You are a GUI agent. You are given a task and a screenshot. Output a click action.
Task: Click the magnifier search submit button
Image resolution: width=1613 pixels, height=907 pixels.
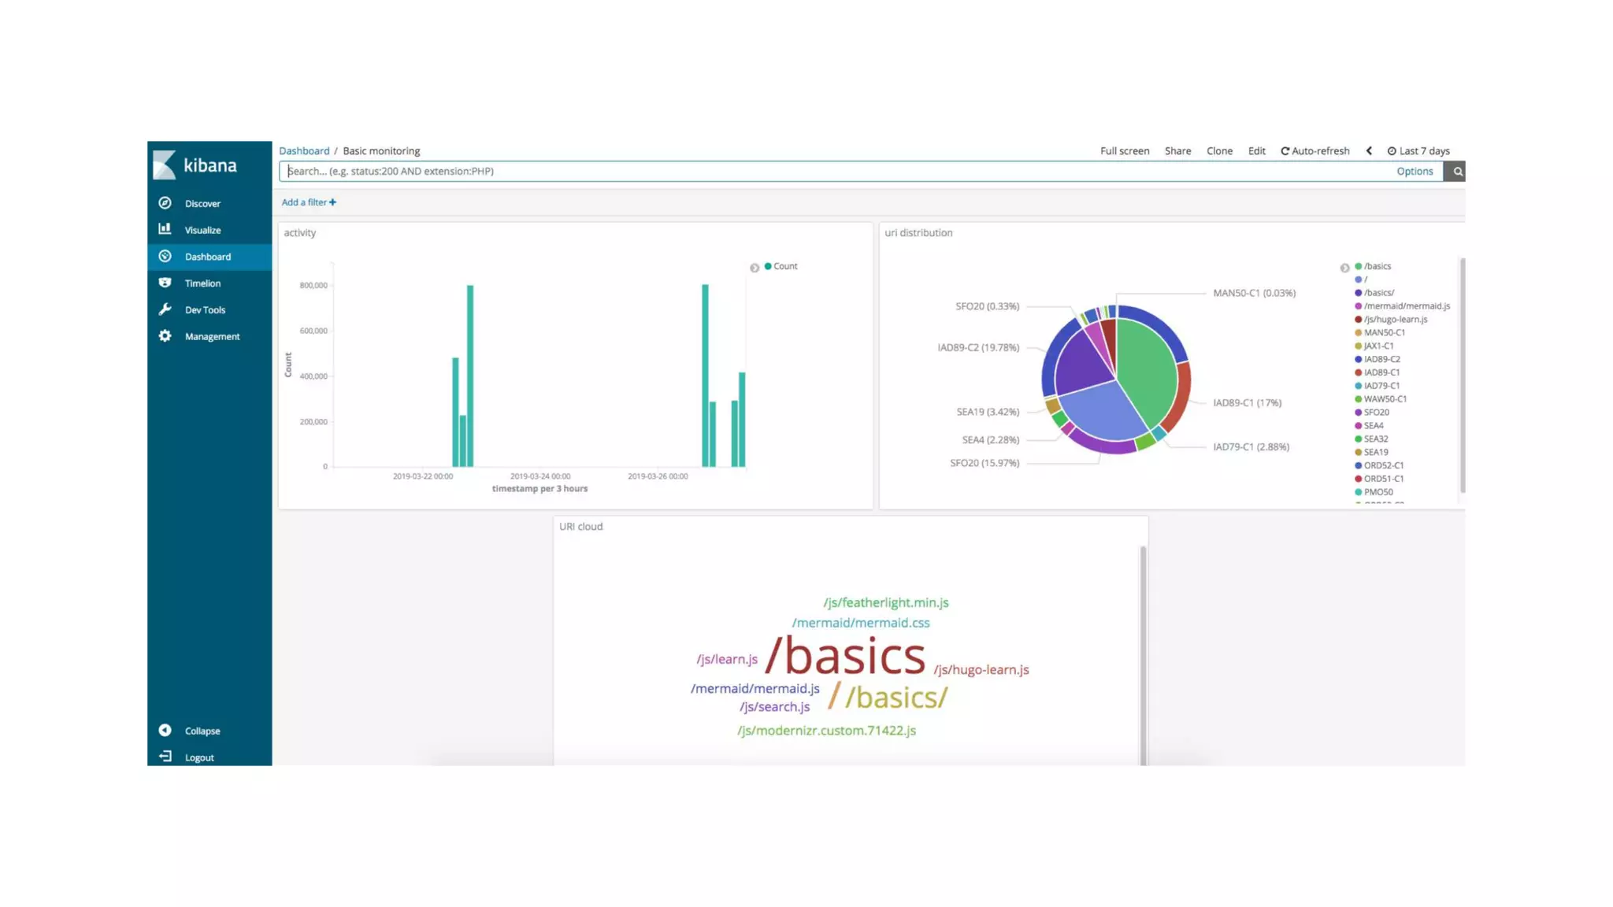click(x=1457, y=172)
